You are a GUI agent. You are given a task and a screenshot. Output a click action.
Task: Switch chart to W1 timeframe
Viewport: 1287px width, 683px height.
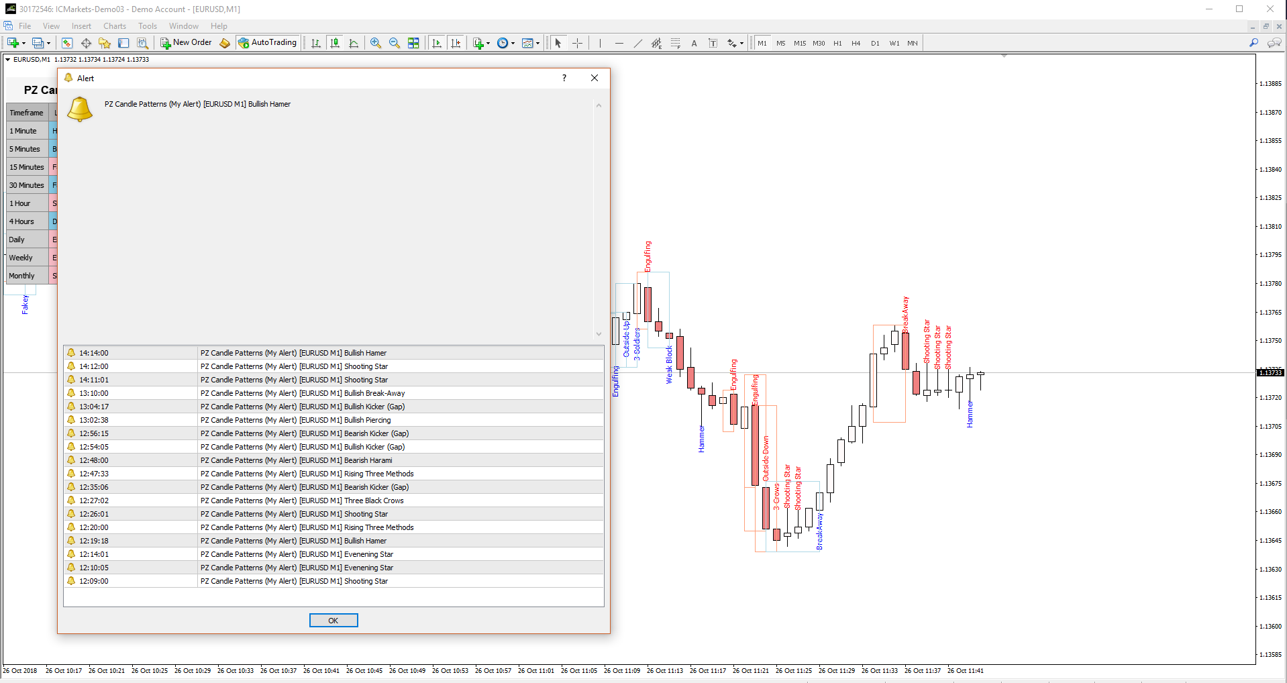tap(894, 43)
